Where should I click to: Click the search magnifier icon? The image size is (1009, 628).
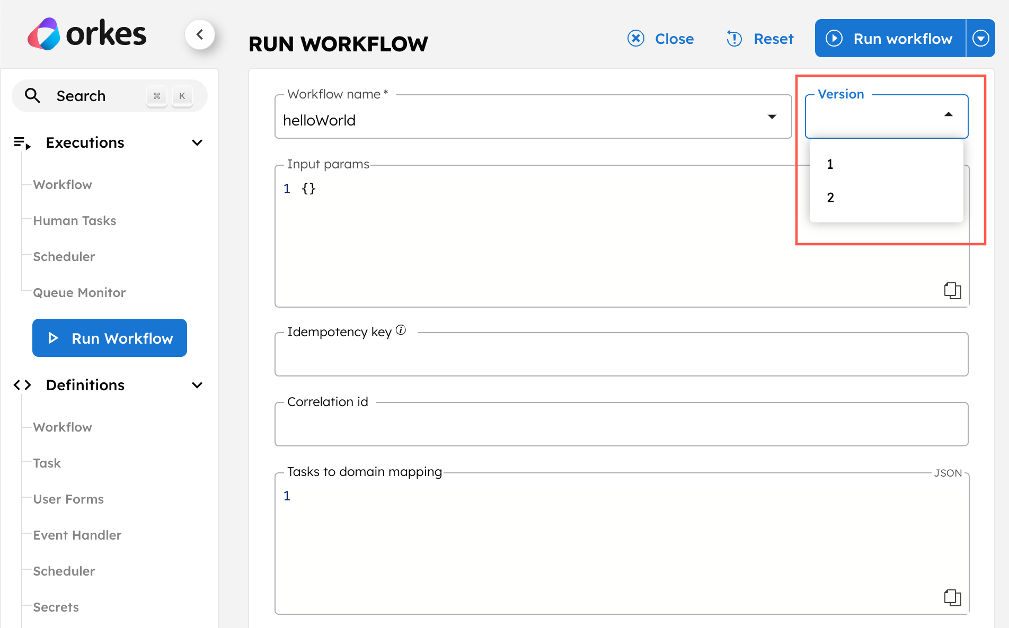pos(32,96)
